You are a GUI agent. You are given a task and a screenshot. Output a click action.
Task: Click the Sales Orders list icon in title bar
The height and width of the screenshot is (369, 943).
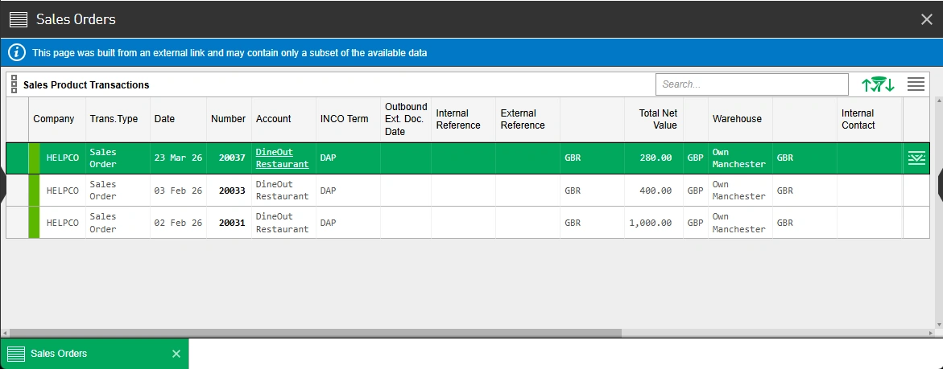[x=19, y=19]
